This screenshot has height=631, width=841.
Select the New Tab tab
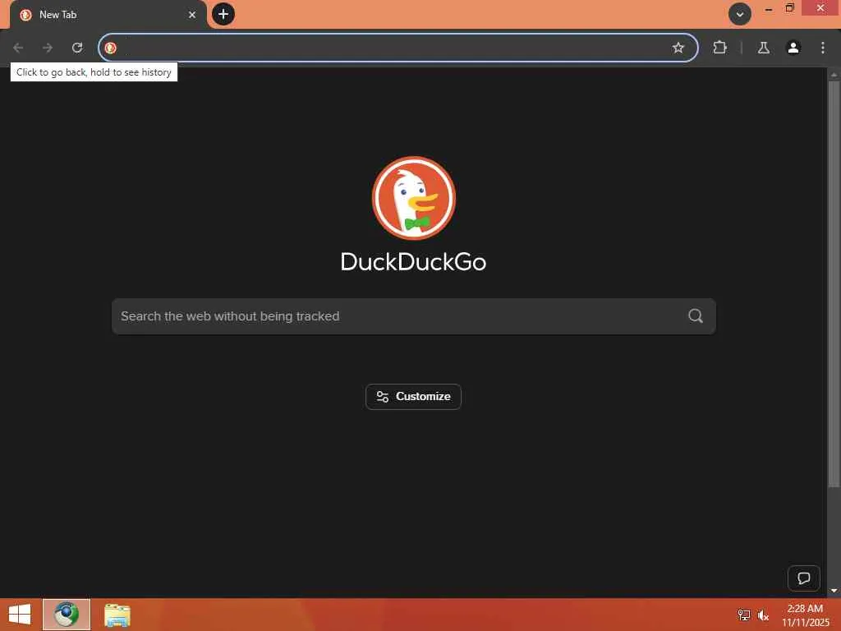pos(108,15)
